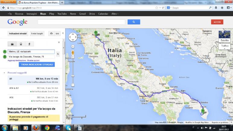Open the link/share icon
The height and width of the screenshot is (131, 233).
[x=57, y=34]
